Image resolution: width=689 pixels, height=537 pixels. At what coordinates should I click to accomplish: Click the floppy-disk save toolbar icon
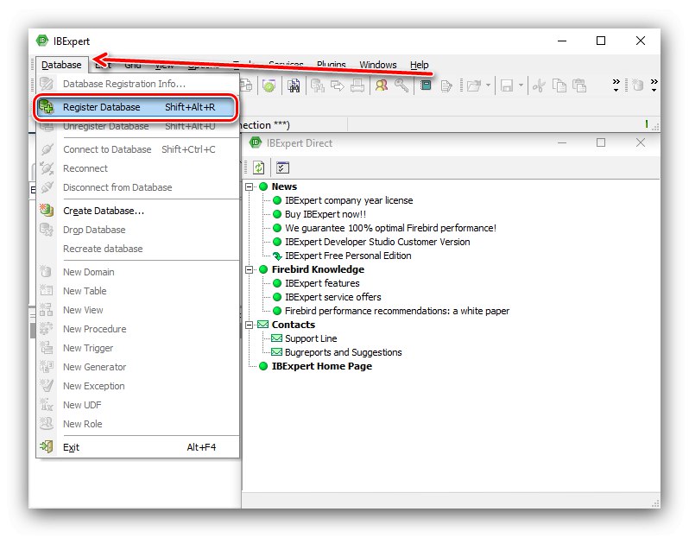[x=507, y=85]
